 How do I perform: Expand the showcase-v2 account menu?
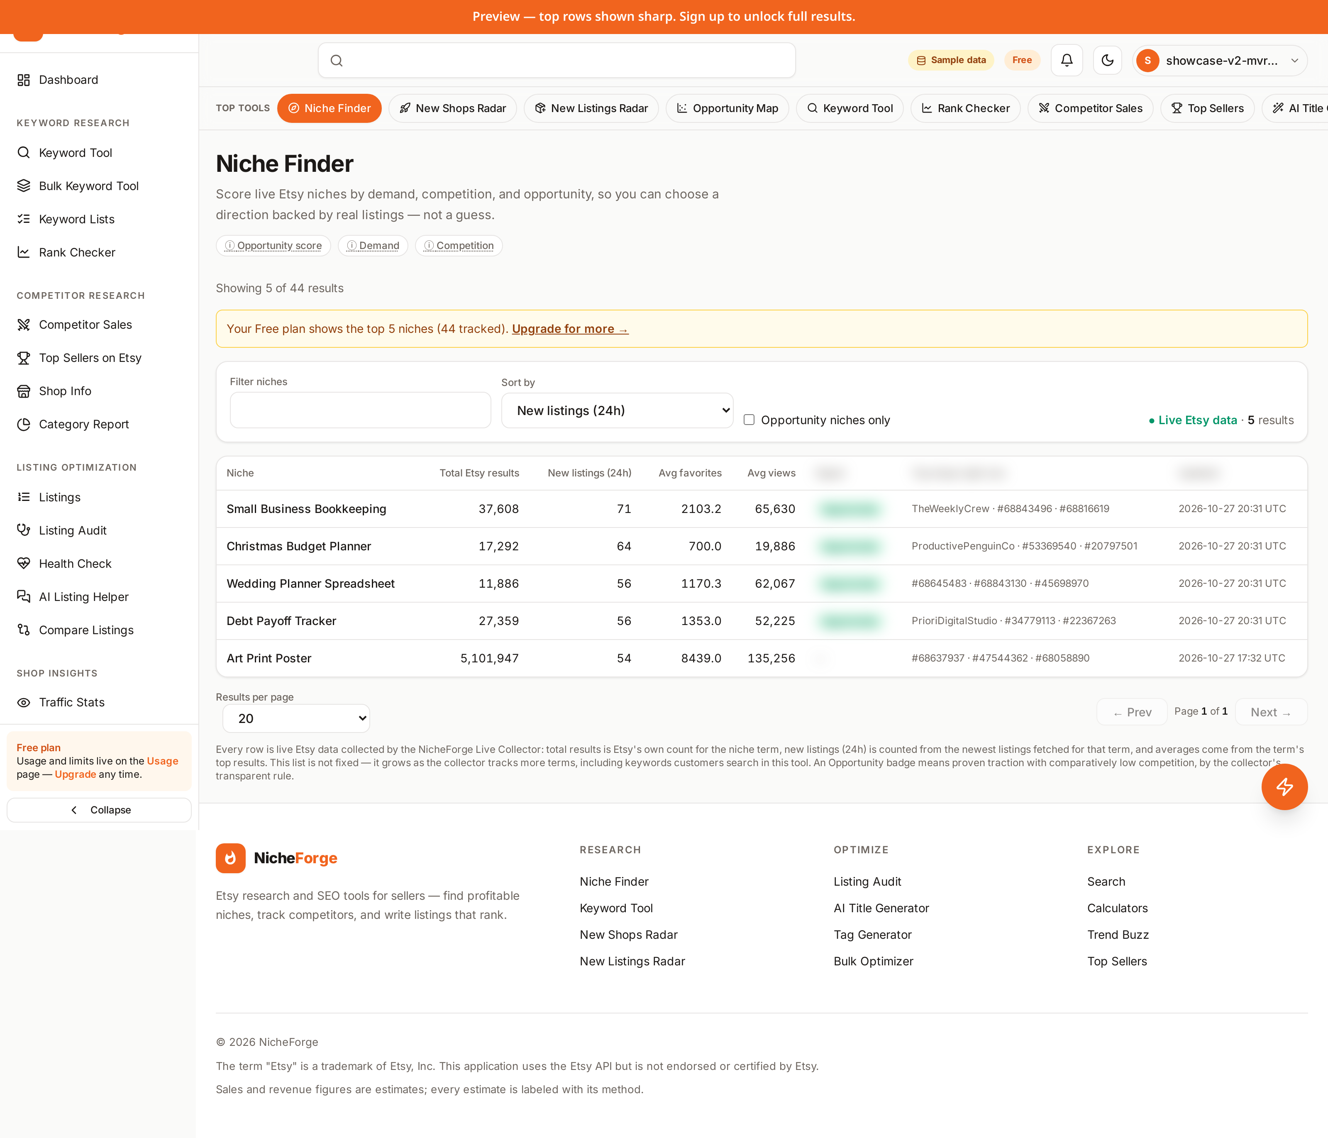1220,60
